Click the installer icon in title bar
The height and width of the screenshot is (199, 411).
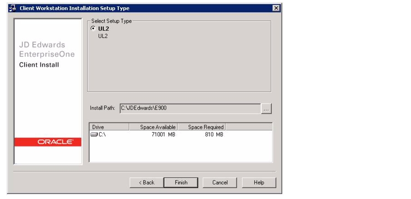pyautogui.click(x=13, y=8)
